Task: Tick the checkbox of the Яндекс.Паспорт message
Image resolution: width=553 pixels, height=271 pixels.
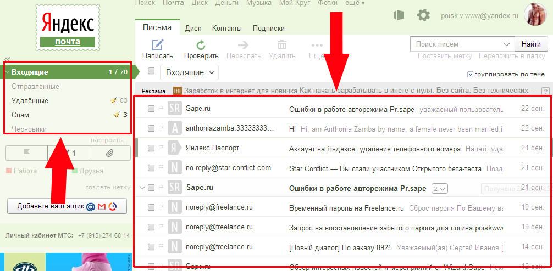Action: (151, 148)
